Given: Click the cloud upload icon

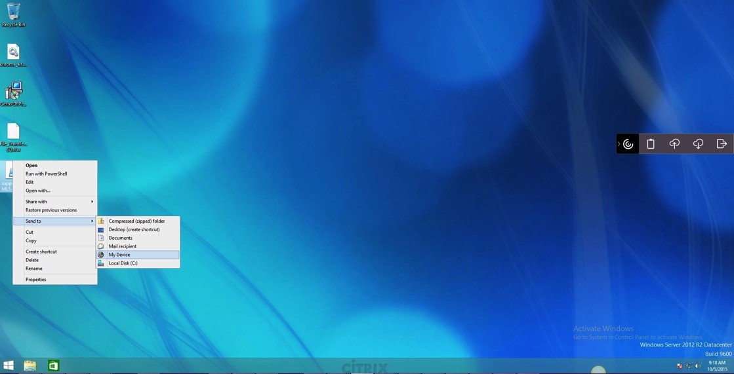Looking at the screenshot, I should coord(674,144).
